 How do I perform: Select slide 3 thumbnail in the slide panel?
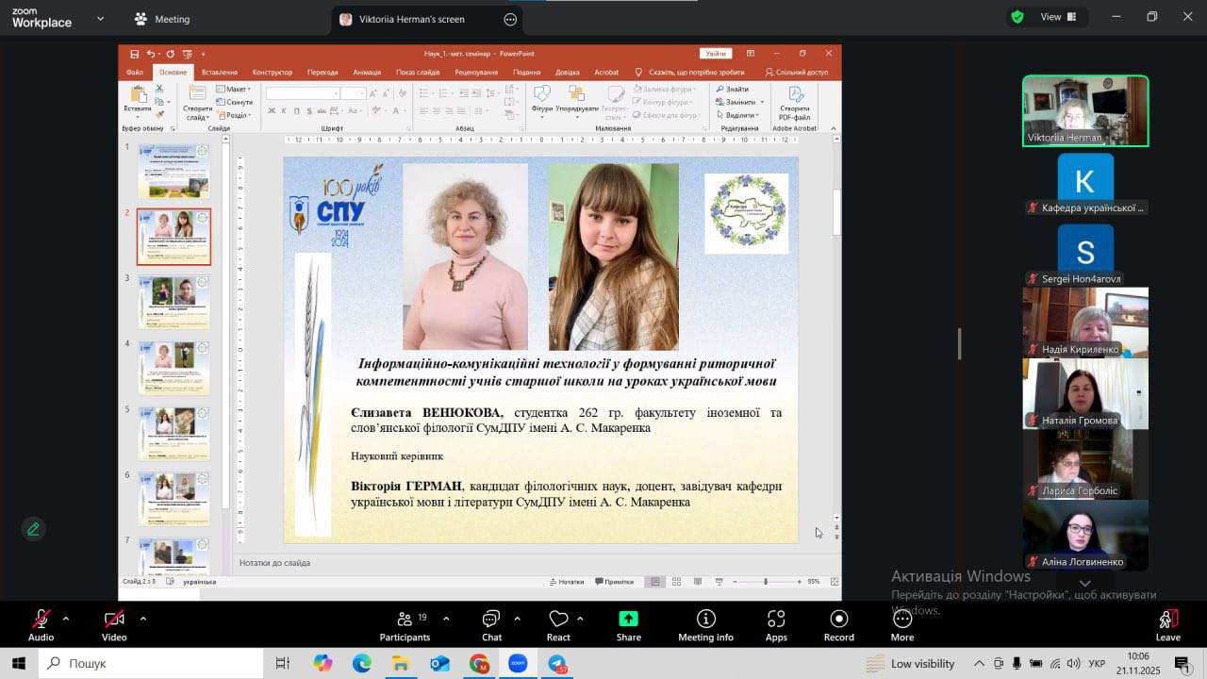pyautogui.click(x=174, y=302)
